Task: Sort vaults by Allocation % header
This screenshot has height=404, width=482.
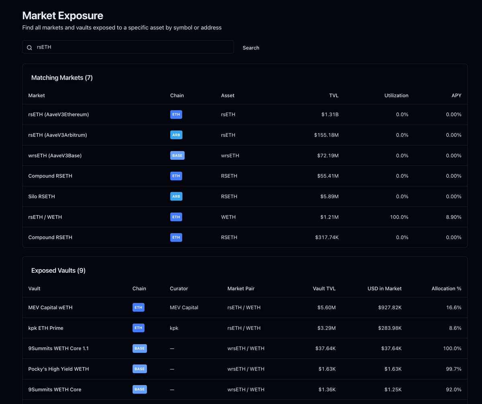Action: pyautogui.click(x=446, y=288)
